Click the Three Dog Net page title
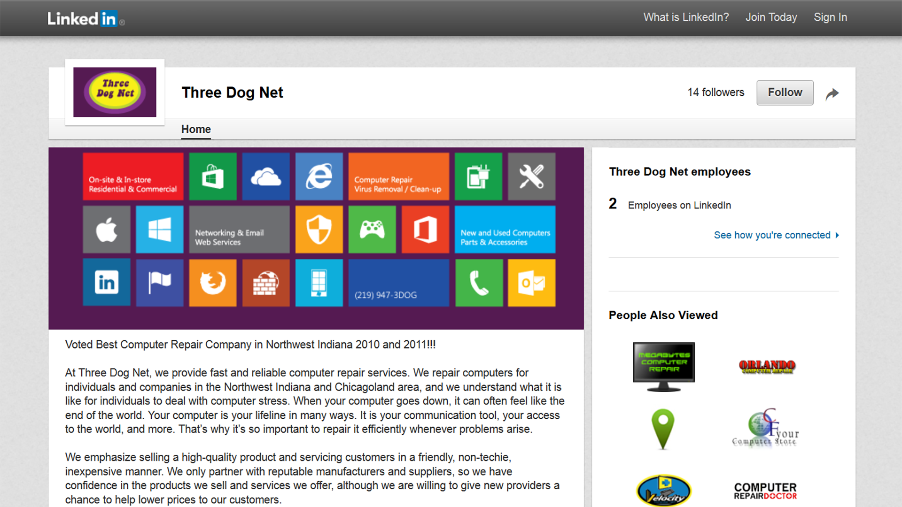 pos(233,92)
